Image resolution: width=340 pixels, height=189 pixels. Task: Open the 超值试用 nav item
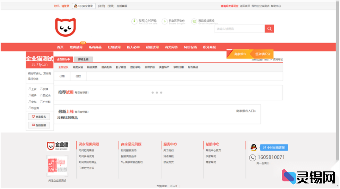pyautogui.click(x=152, y=47)
